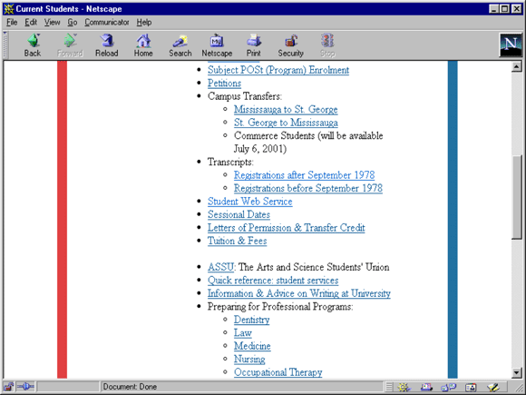Reload the current page
Image resolution: width=526 pixels, height=395 pixels.
(x=107, y=45)
